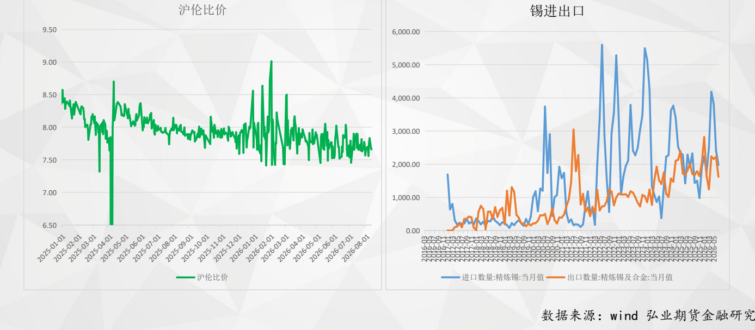
Task: Select the blue 进口数量 legend line
Action: [x=450, y=277]
